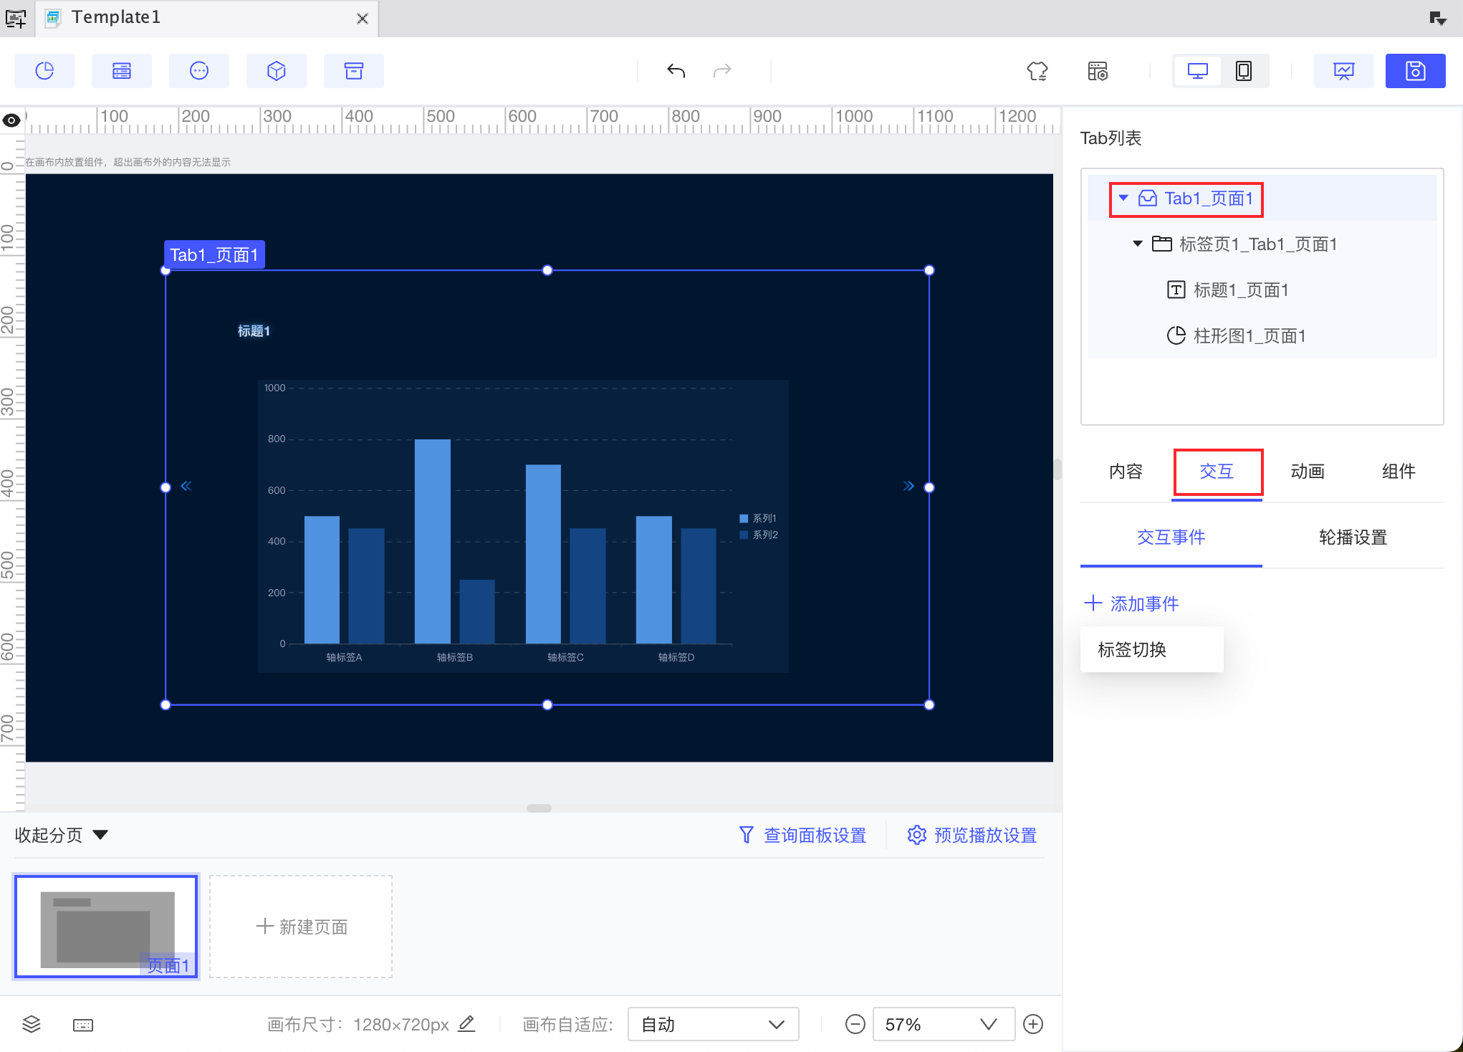Collapse the Tab1_页面1 tree node
Viewport: 1463px width, 1052px height.
click(1123, 198)
